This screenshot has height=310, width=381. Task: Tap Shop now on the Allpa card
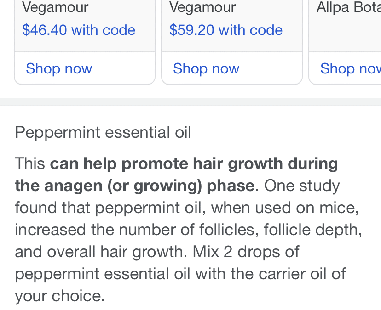(350, 68)
